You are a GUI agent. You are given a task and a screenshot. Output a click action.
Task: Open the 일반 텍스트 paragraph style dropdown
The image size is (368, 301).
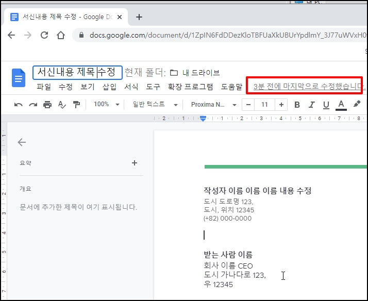point(155,105)
